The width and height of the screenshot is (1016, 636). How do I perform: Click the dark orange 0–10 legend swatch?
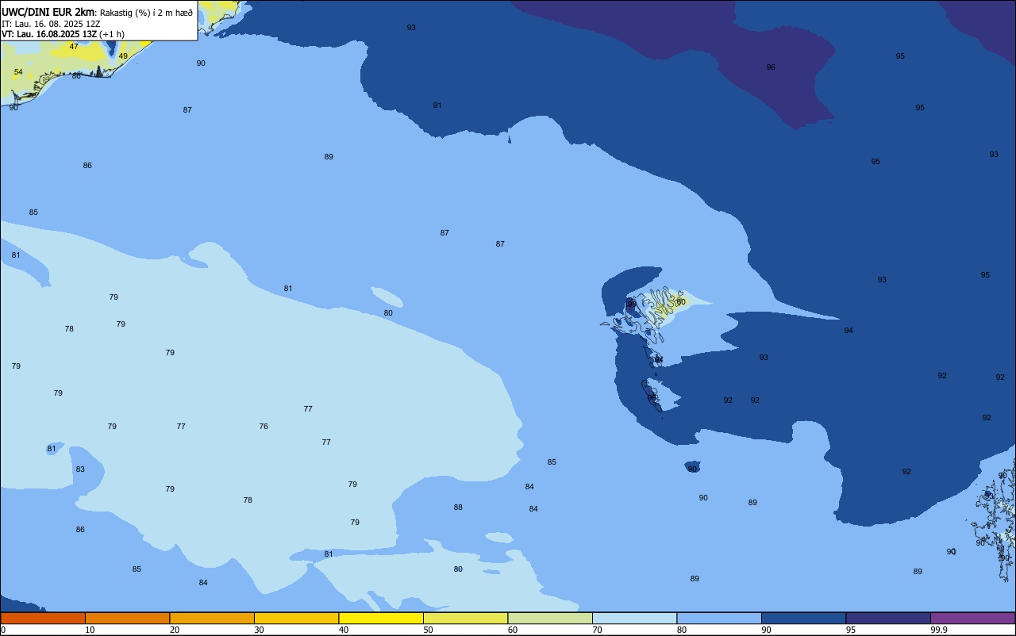point(43,618)
